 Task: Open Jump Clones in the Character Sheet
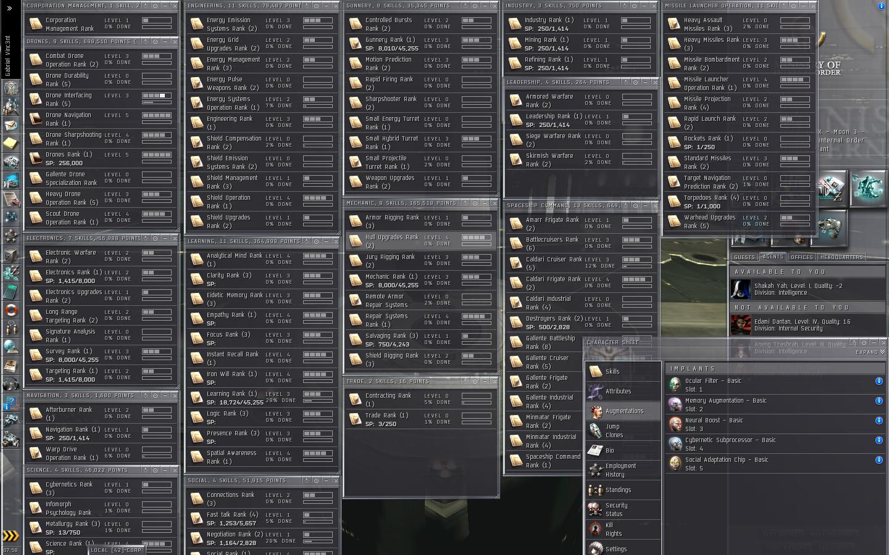tap(624, 431)
